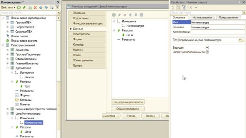Click the Комментарий input field in Properties
The image size is (246, 138).
[x=218, y=32]
